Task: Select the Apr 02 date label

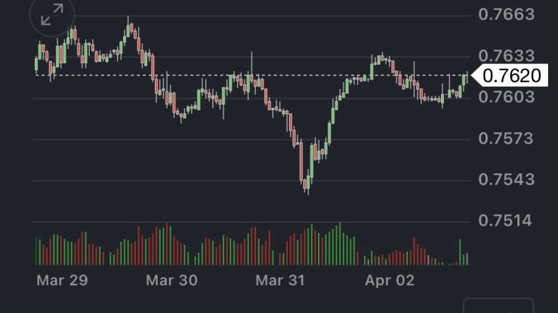Action: click(x=390, y=281)
